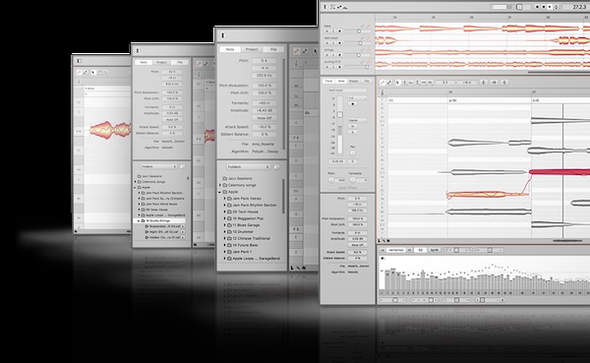Toggle record enable on the lead vocal track
The image size is (590, 363).
(x=339, y=43)
